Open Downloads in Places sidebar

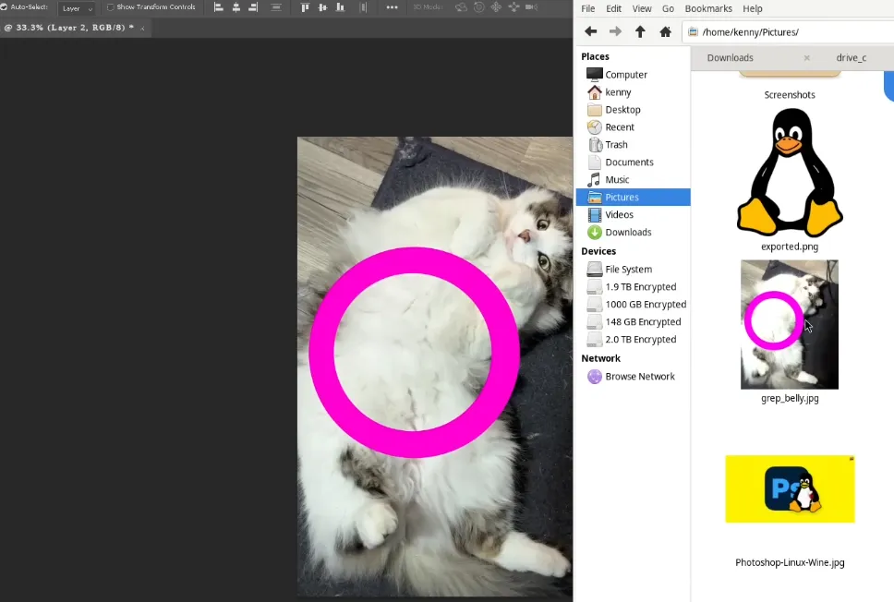(x=633, y=232)
